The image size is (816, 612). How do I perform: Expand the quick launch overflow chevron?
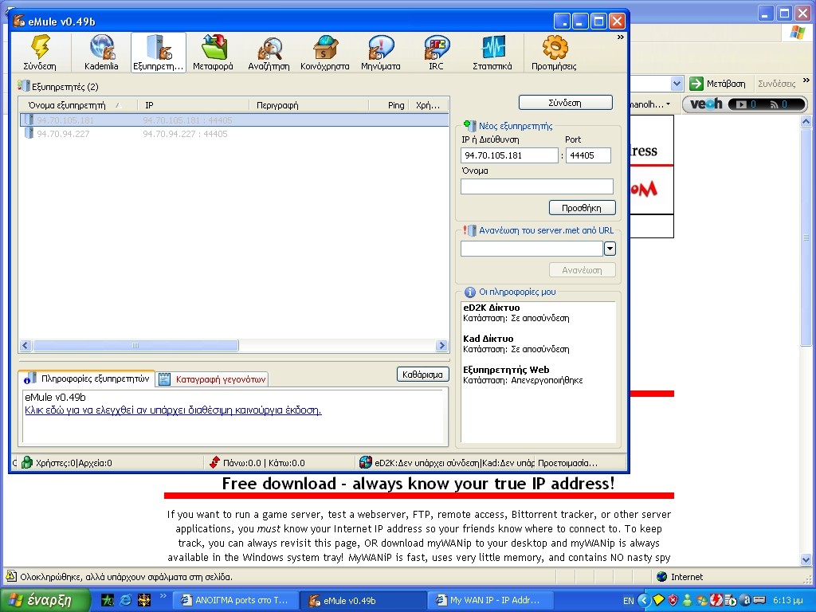click(163, 596)
